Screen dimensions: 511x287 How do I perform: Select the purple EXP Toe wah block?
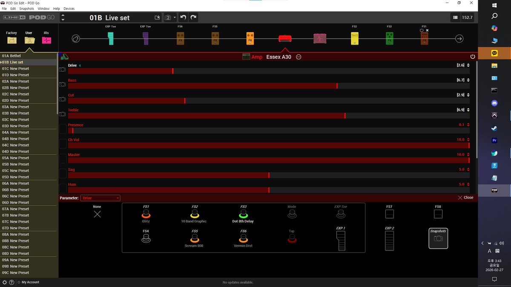146,39
